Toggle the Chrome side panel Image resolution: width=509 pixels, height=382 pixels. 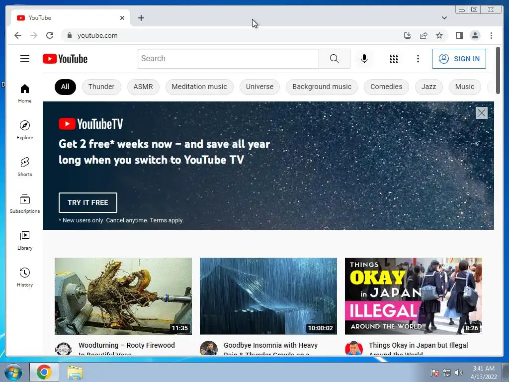coord(459,35)
